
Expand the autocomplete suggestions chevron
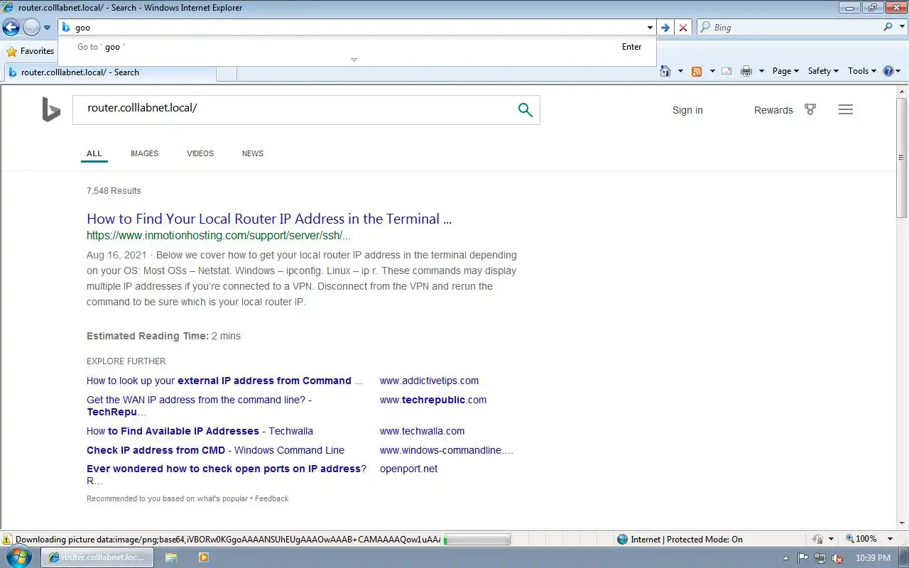point(354,60)
